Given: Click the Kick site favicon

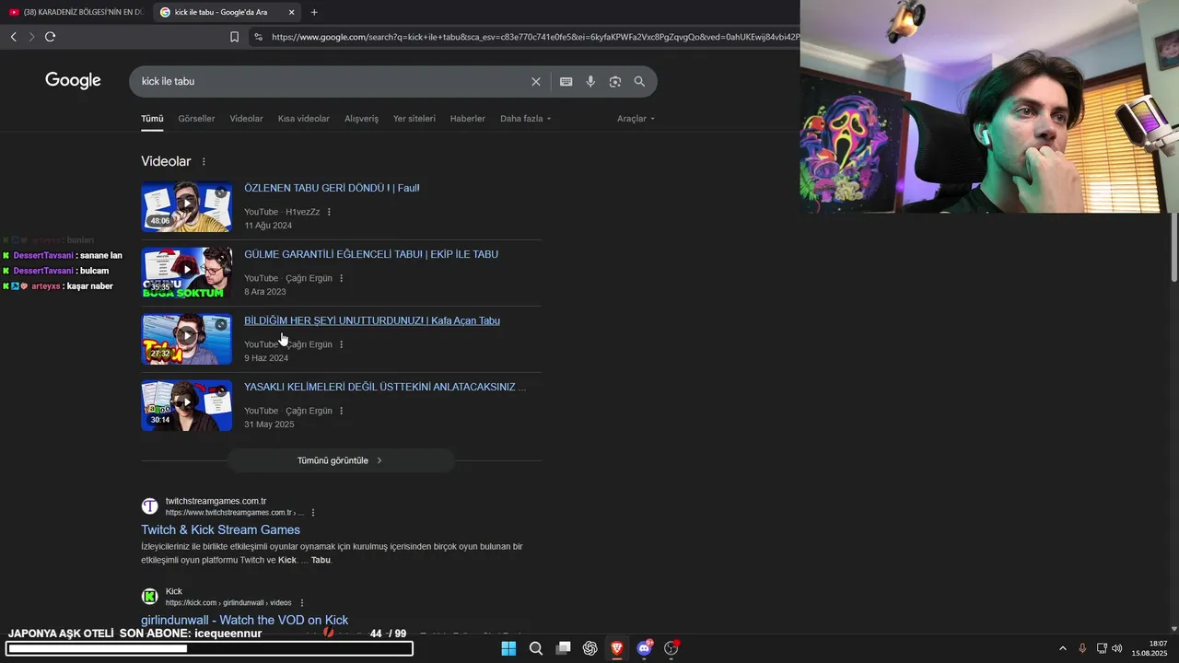Looking at the screenshot, I should (149, 597).
